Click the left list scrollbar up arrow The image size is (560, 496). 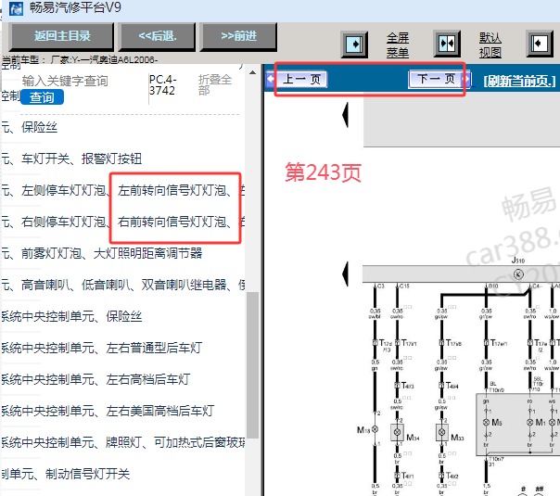tap(252, 72)
